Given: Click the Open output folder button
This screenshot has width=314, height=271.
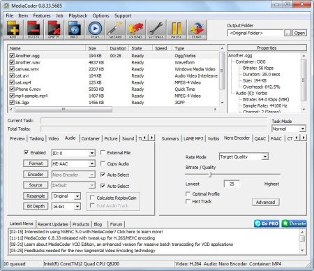Looking at the screenshot, I should [299, 33].
